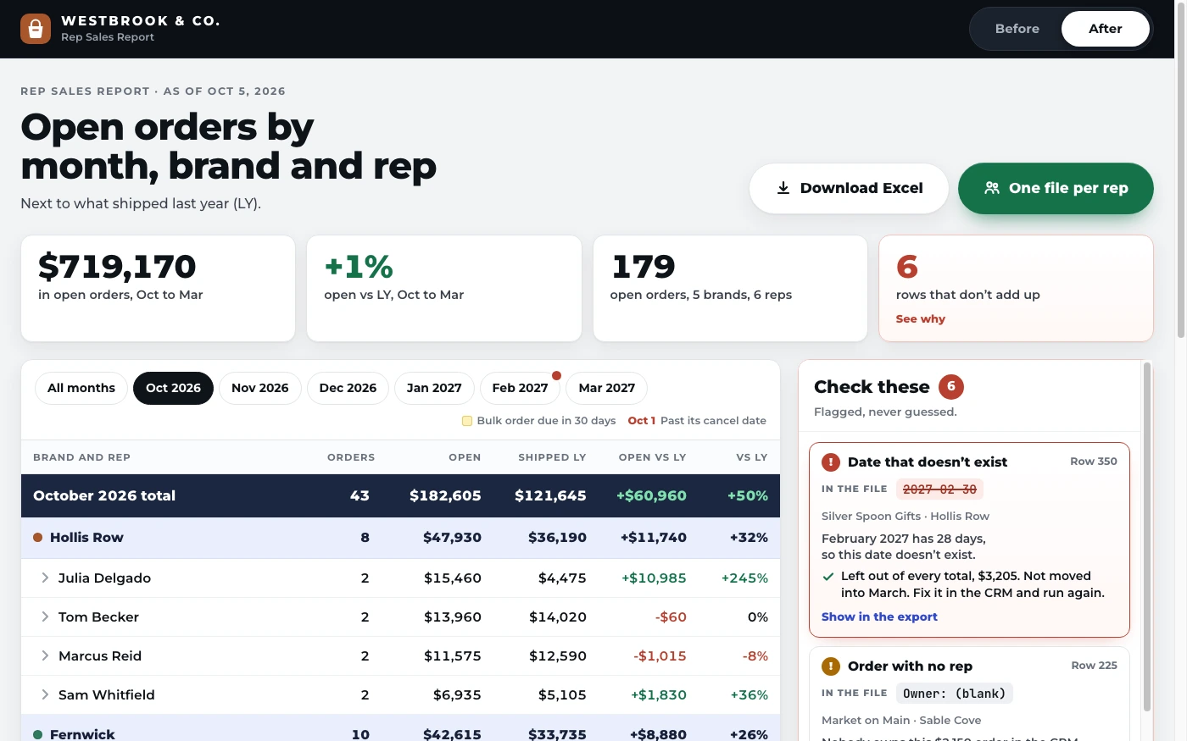Viewport: 1187px width, 741px height.
Task: Click the 179 open orders card
Action: click(730, 288)
